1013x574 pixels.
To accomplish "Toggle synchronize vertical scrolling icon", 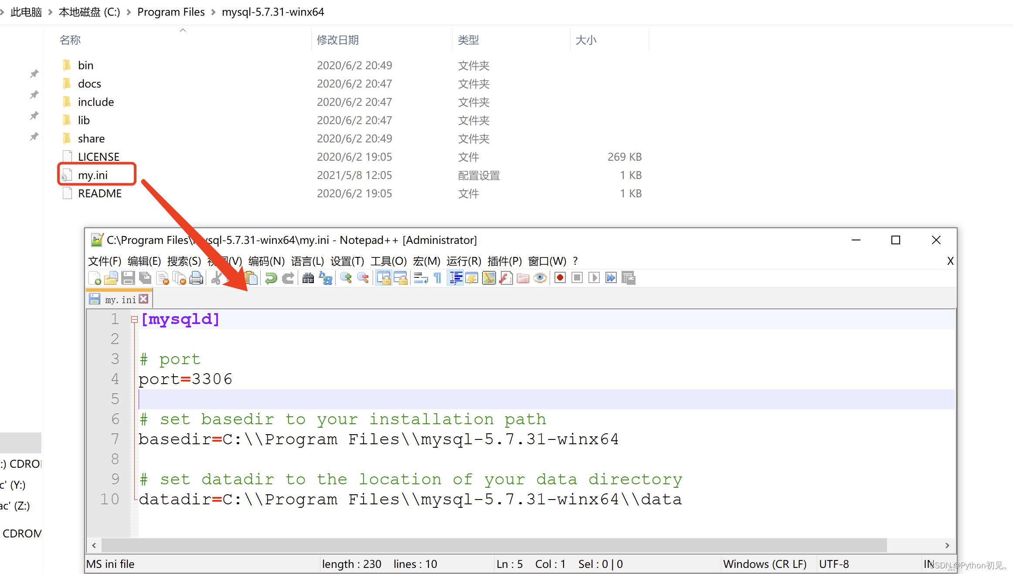I will click(384, 278).
